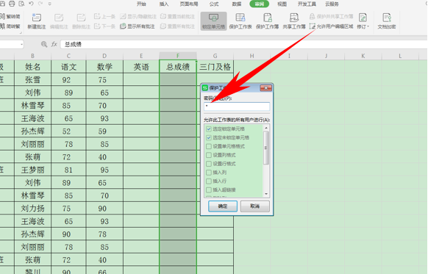Open the quick access toolbar customize arrow
This screenshot has width=428, height=274.
click(49, 4)
